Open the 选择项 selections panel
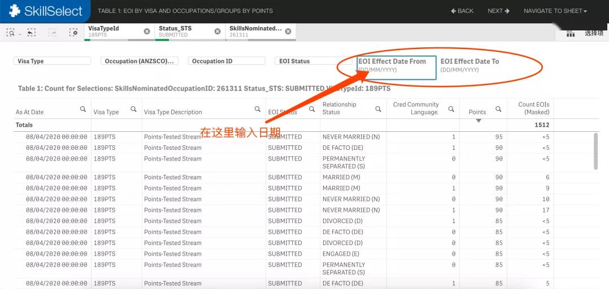 point(594,34)
